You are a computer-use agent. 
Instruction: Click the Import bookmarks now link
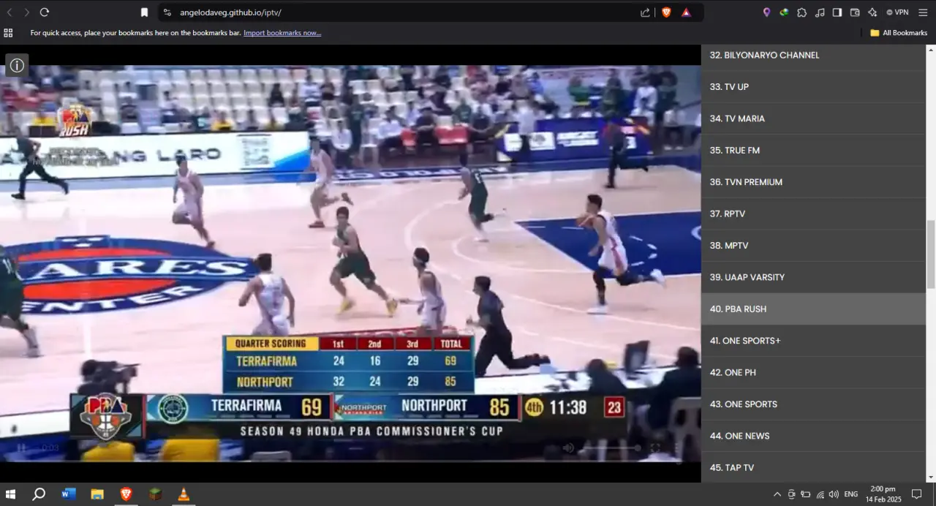[282, 33]
